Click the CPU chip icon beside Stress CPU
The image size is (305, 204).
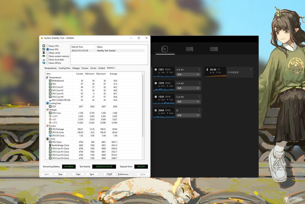[x=44, y=46]
